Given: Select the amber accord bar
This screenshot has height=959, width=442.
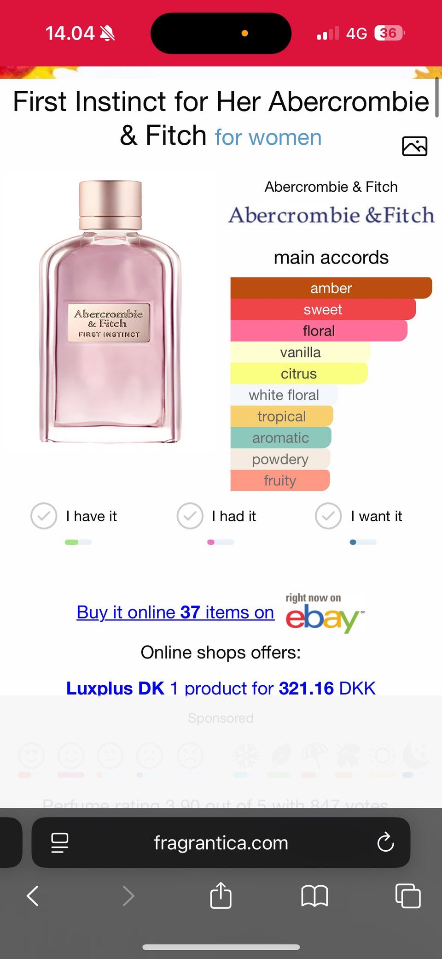Looking at the screenshot, I should point(331,288).
